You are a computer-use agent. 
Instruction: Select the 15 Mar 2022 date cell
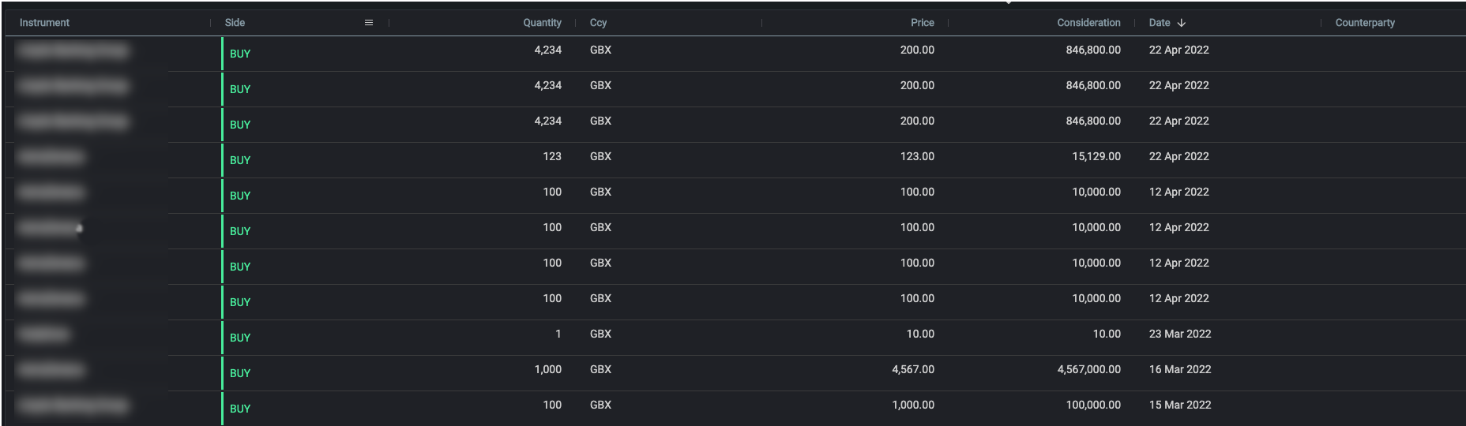pyautogui.click(x=1180, y=405)
